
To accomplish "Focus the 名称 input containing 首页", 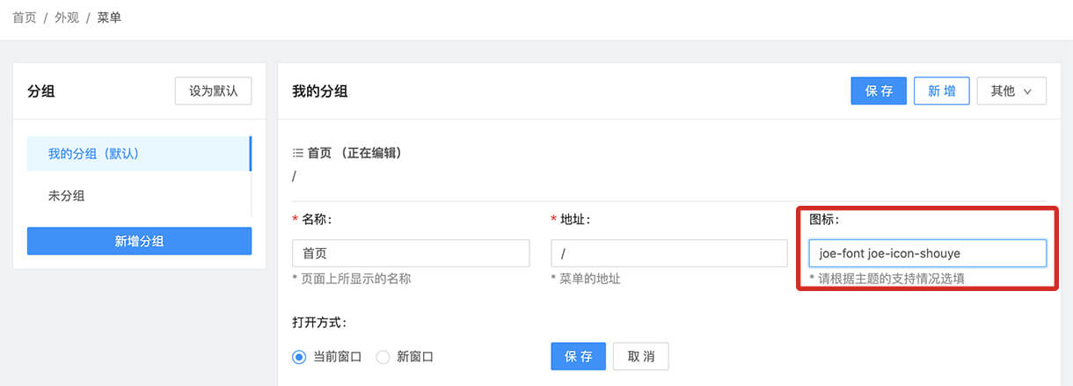I will 411,253.
